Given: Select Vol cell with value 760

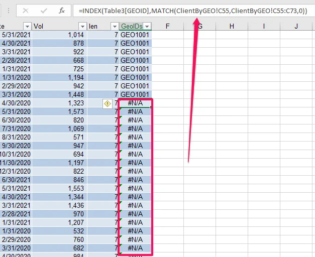Looking at the screenshot, I should [59, 240].
